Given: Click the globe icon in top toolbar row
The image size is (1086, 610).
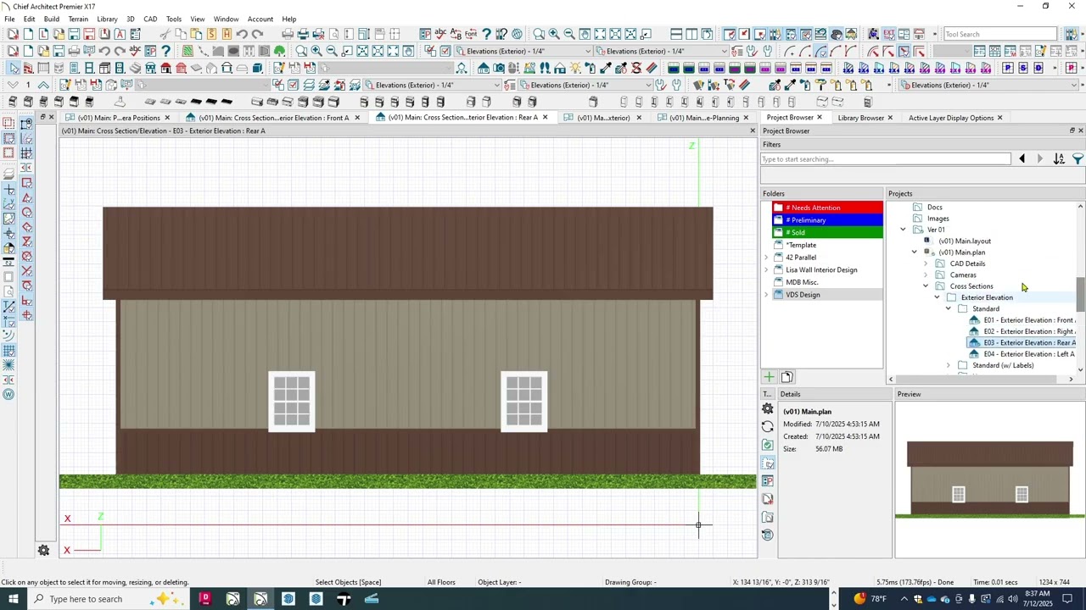Looking at the screenshot, I should 517,34.
